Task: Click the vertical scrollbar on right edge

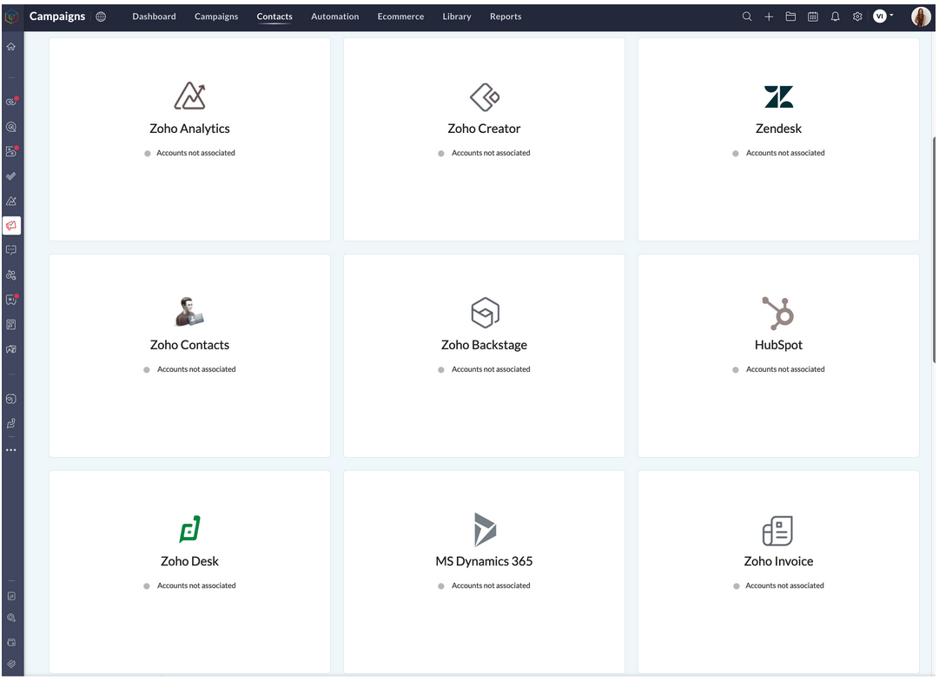Action: click(934, 249)
